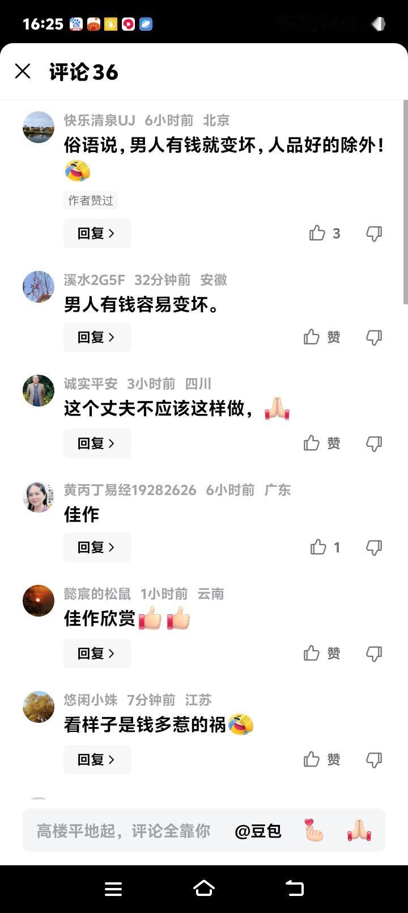Like the comment by 快乐清泉UJ
The height and width of the screenshot is (913, 408).
click(x=325, y=233)
